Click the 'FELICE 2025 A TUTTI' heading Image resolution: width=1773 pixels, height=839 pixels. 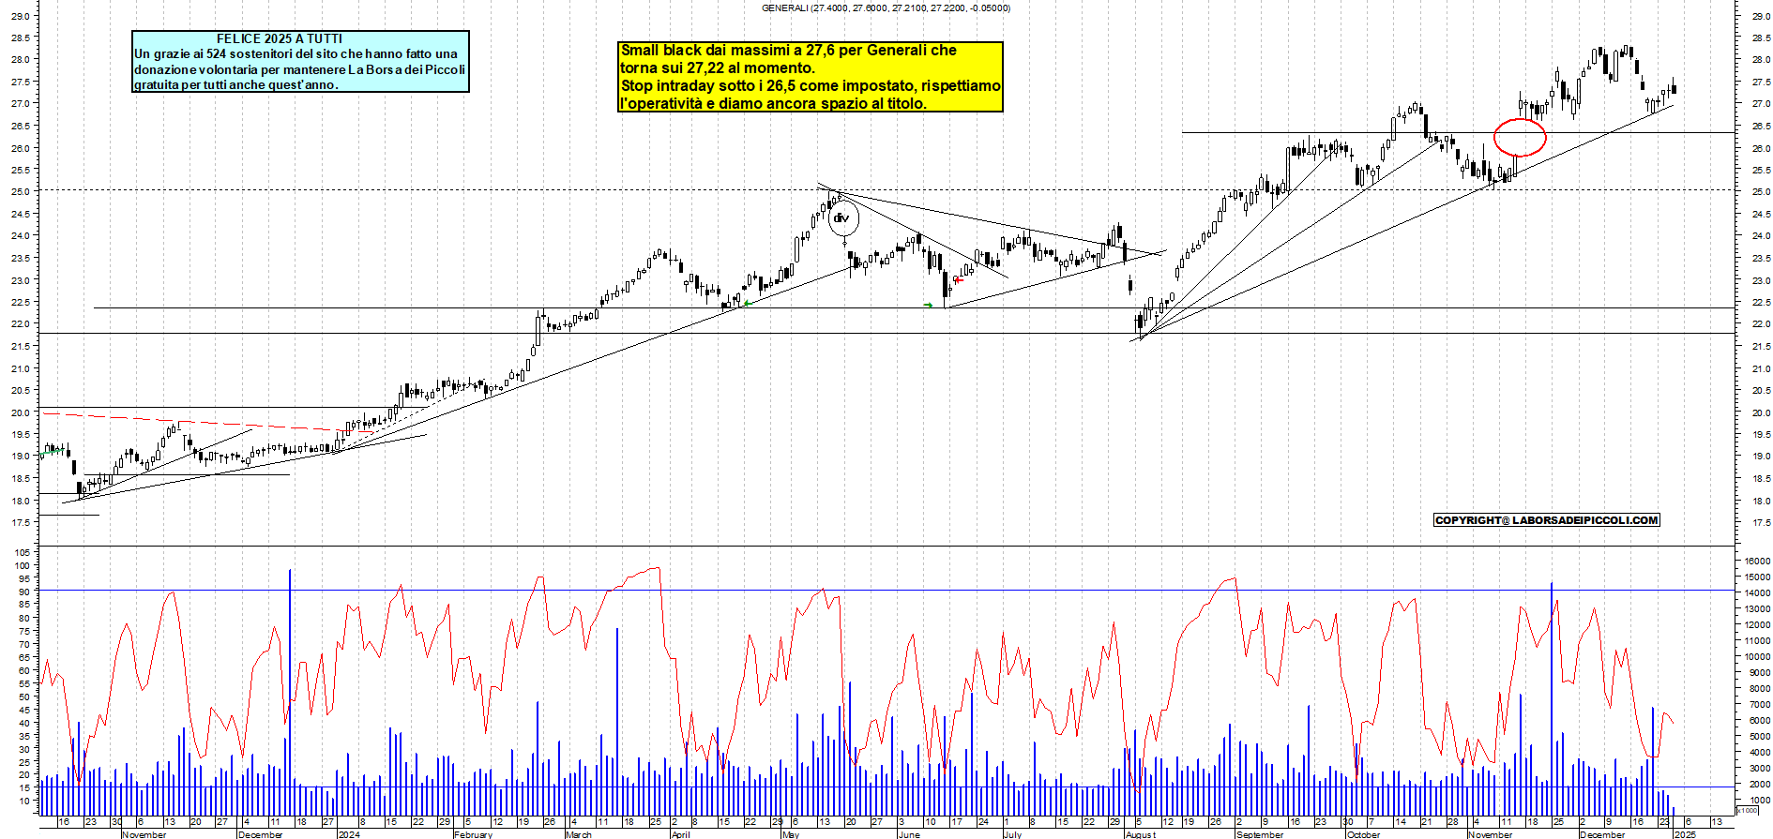tap(280, 38)
